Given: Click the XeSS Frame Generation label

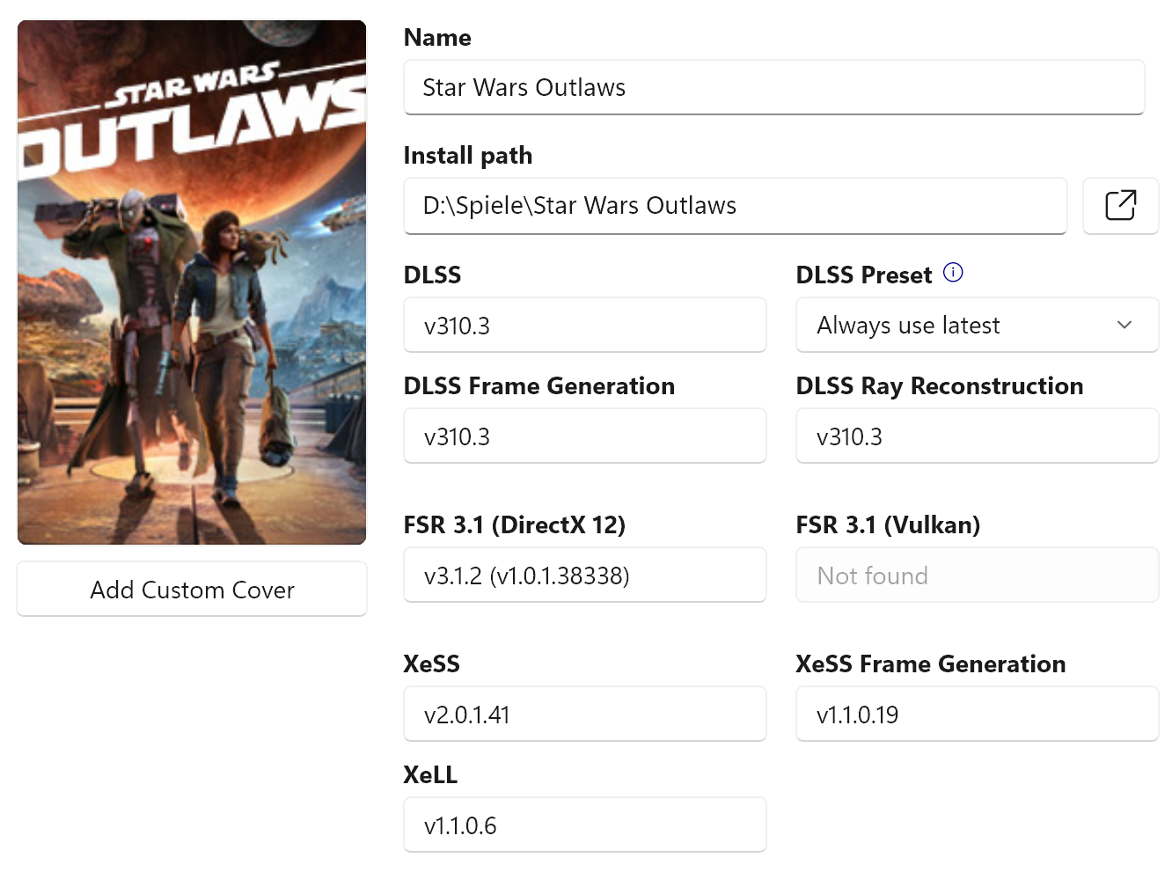Looking at the screenshot, I should point(930,664).
